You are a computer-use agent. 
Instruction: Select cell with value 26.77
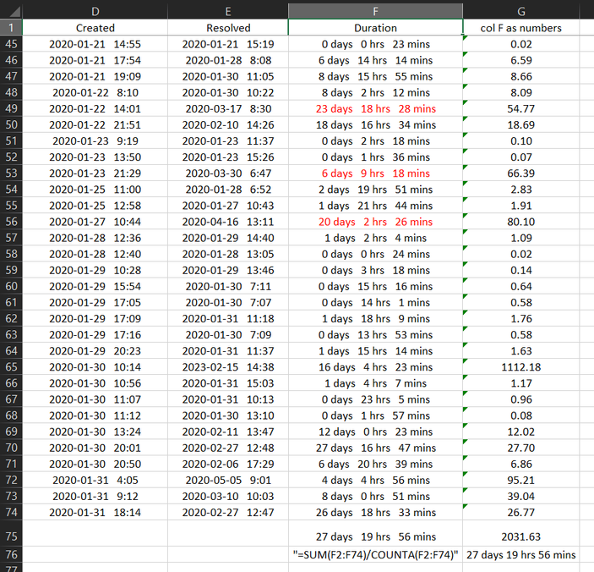coord(520,512)
